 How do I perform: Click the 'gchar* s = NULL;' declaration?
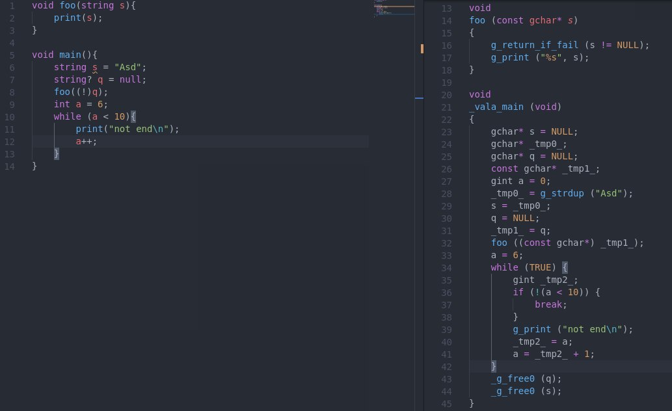click(x=535, y=132)
